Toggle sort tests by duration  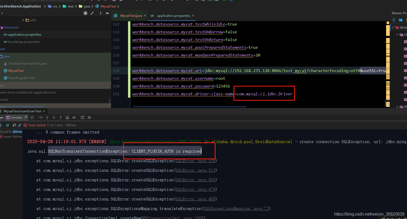(14, 125)
